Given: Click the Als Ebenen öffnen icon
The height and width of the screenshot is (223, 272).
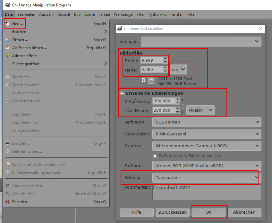Looking at the screenshot, I should (x=8, y=48).
